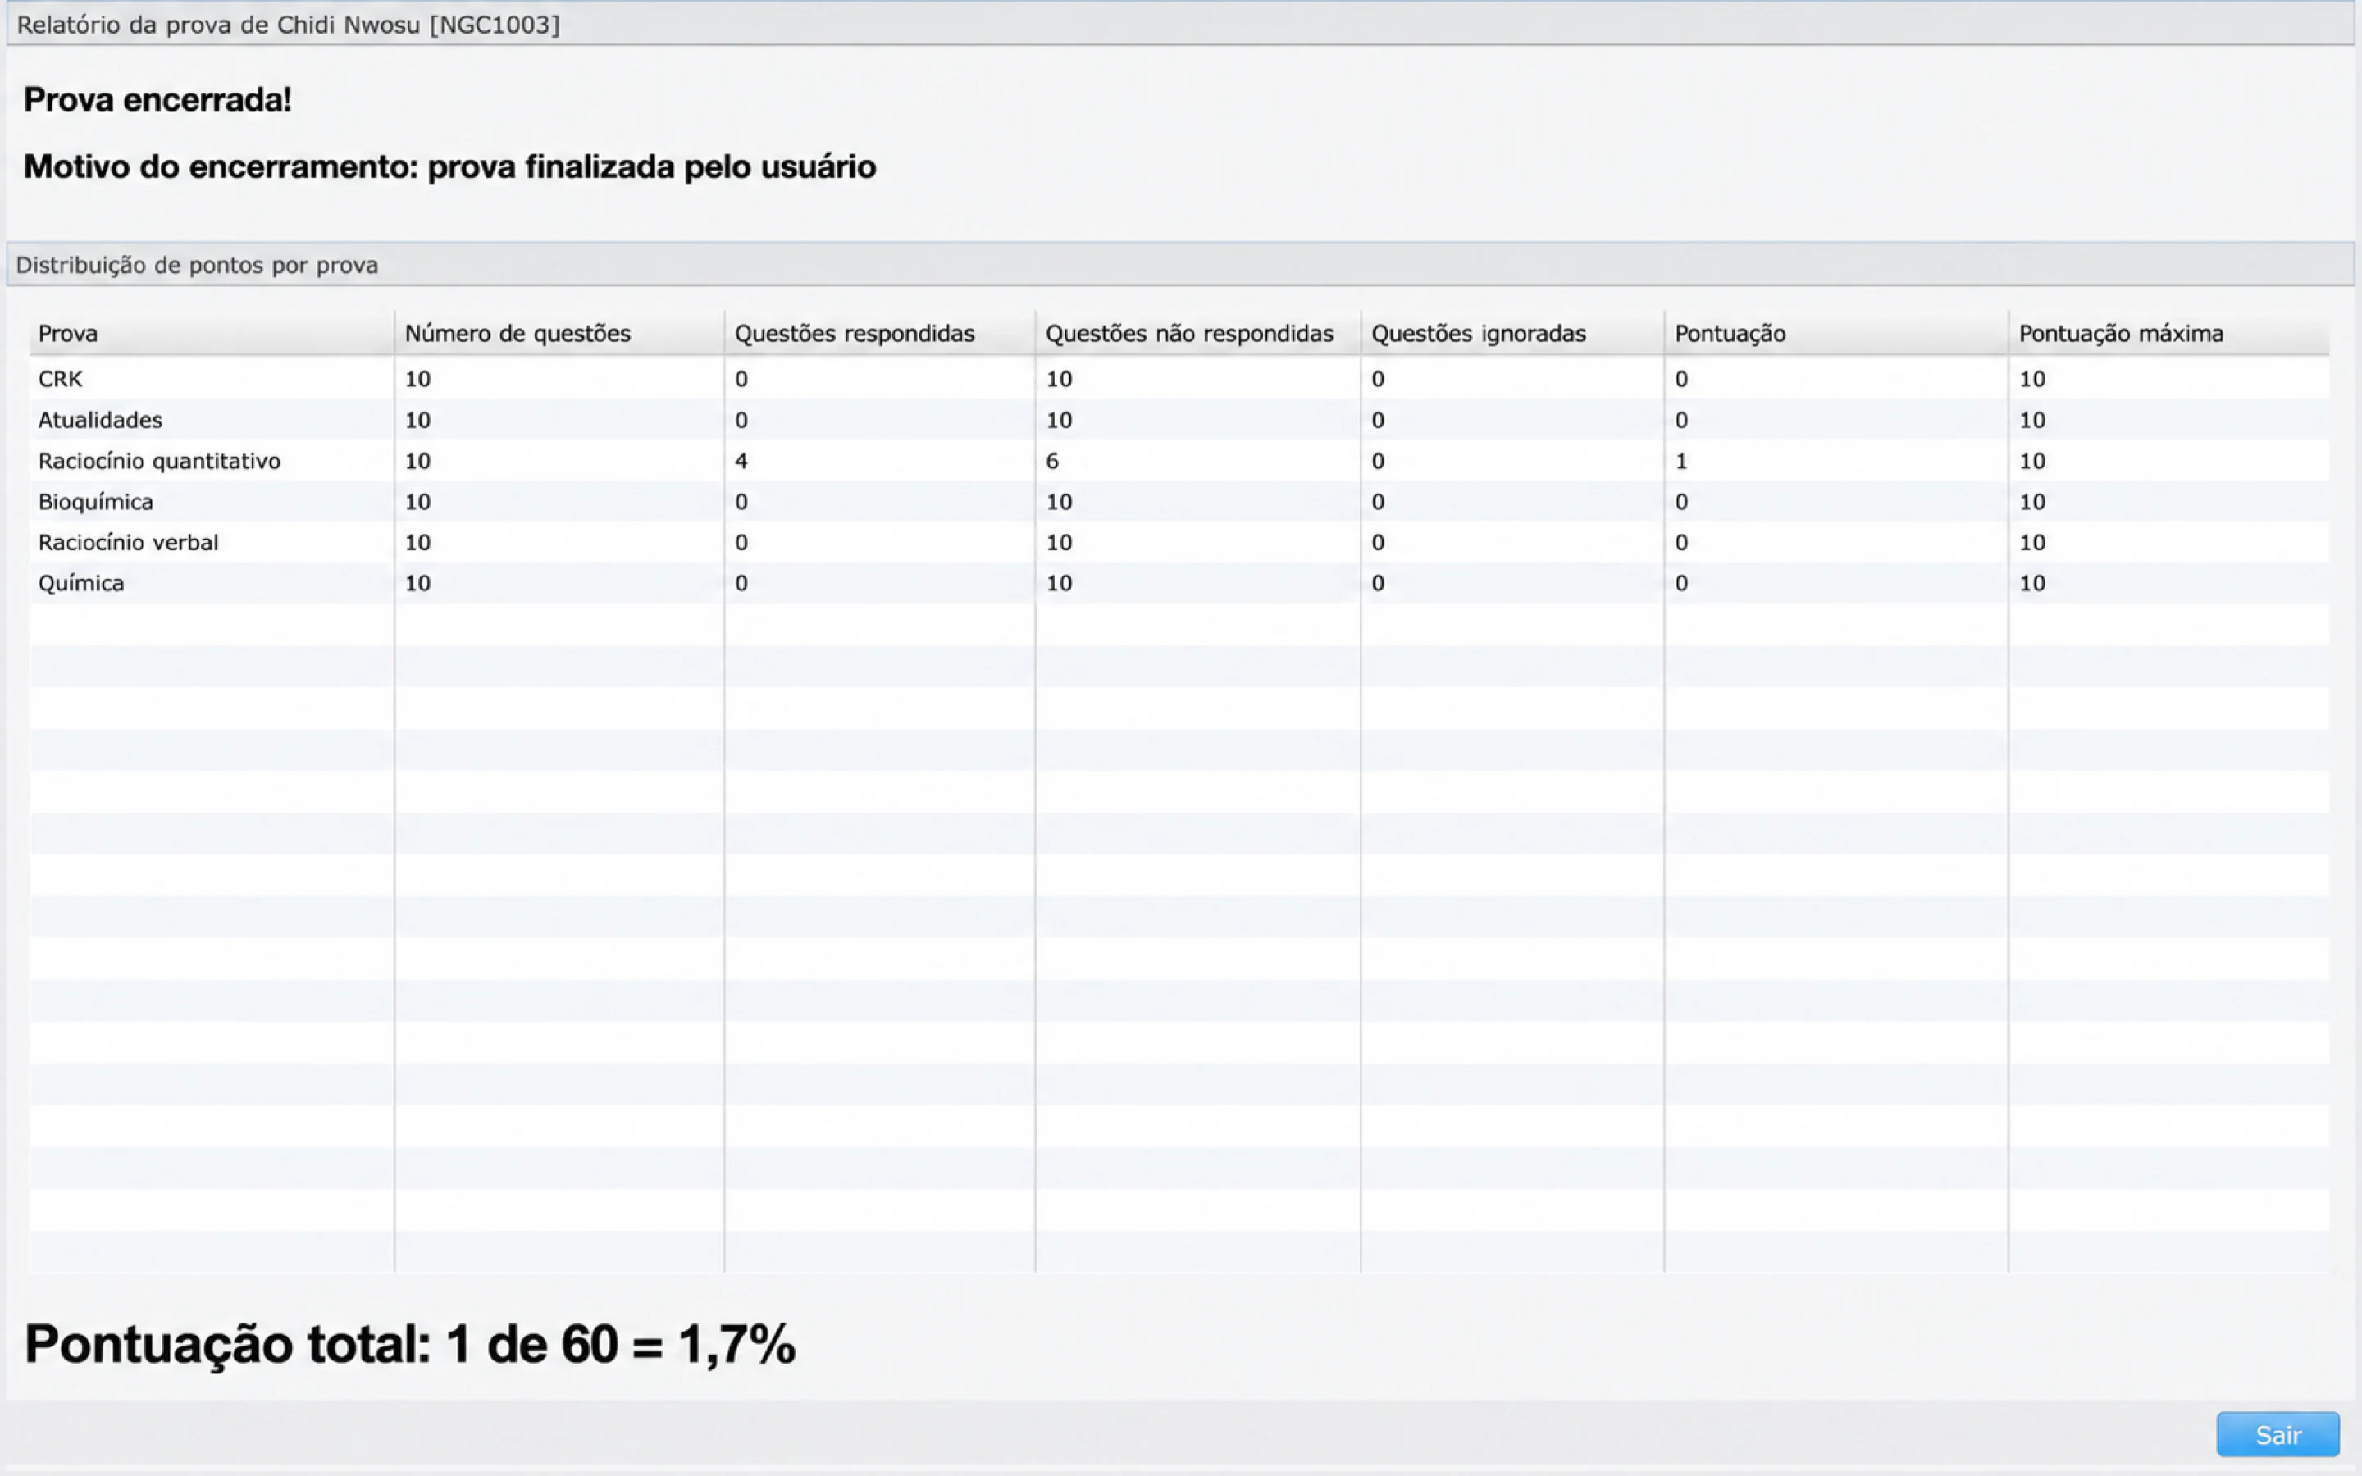Select the Química row
Screen dimensions: 2362x1476
click(1179, 583)
